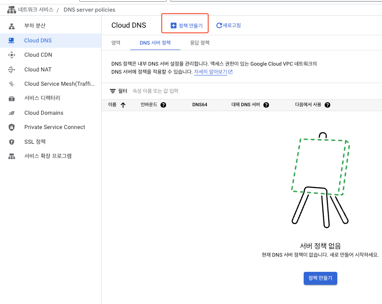Viewport: 382px width, 304px height.
Task: Click the 부하 분산 sidebar icon
Action: [12, 26]
